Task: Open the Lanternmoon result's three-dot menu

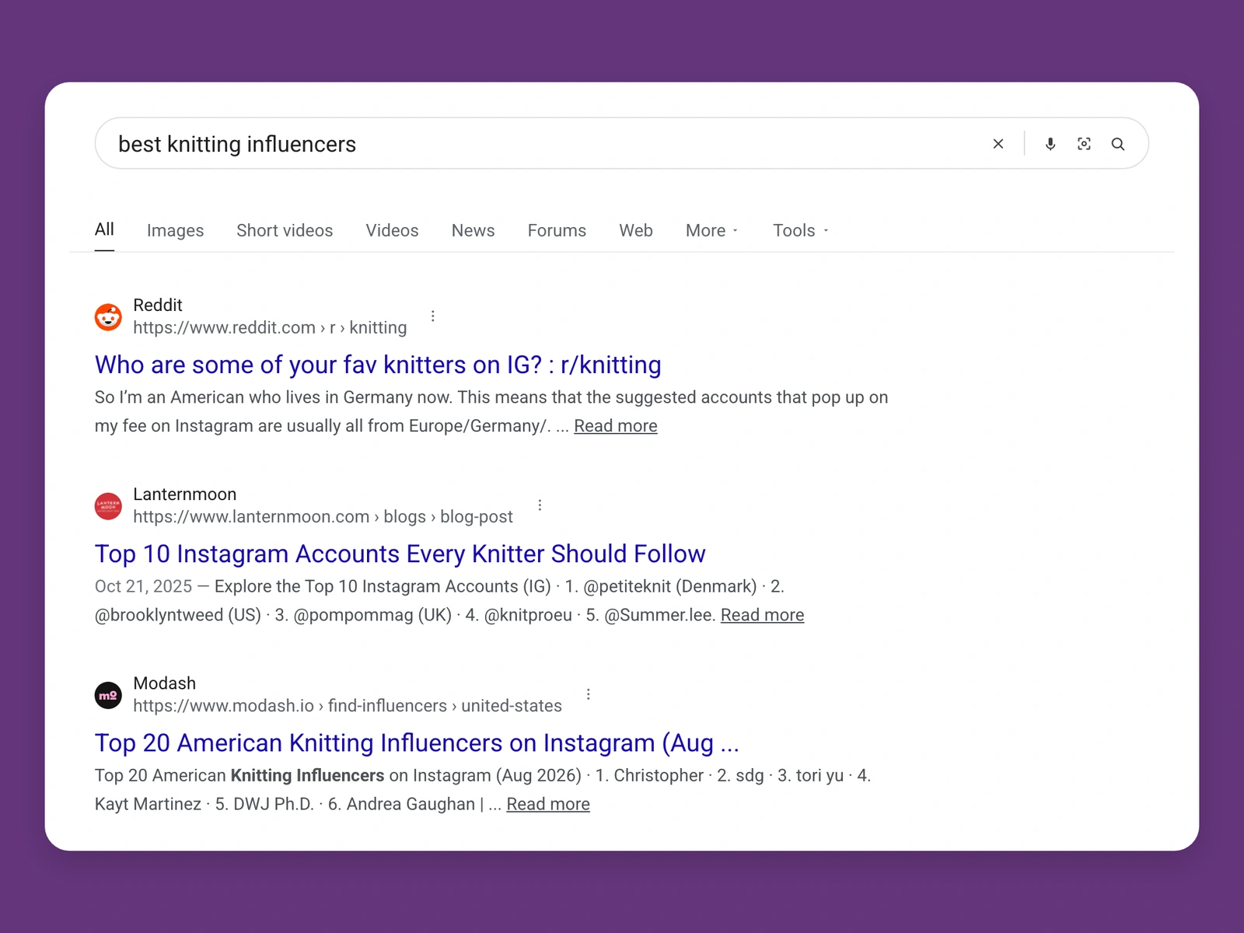Action: (x=540, y=505)
